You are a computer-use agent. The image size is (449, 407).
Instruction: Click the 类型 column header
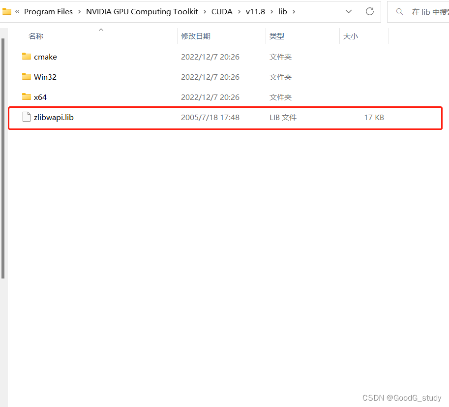[x=276, y=35]
